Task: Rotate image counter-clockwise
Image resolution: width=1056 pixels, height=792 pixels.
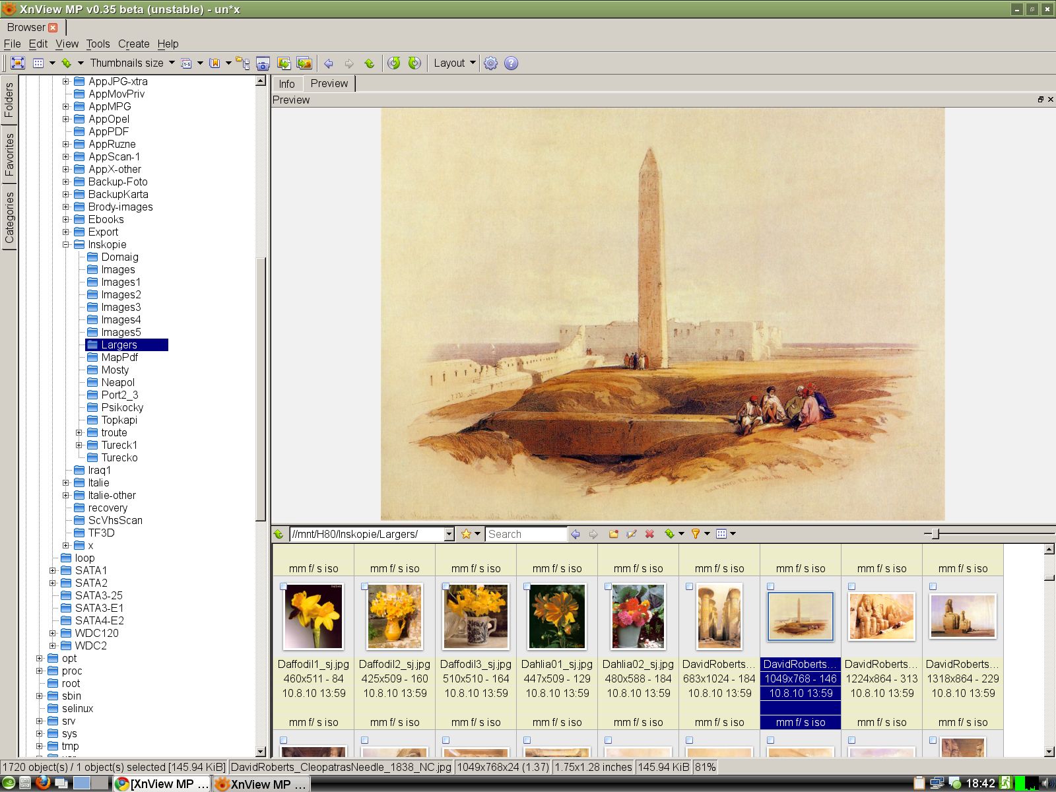Action: [394, 63]
